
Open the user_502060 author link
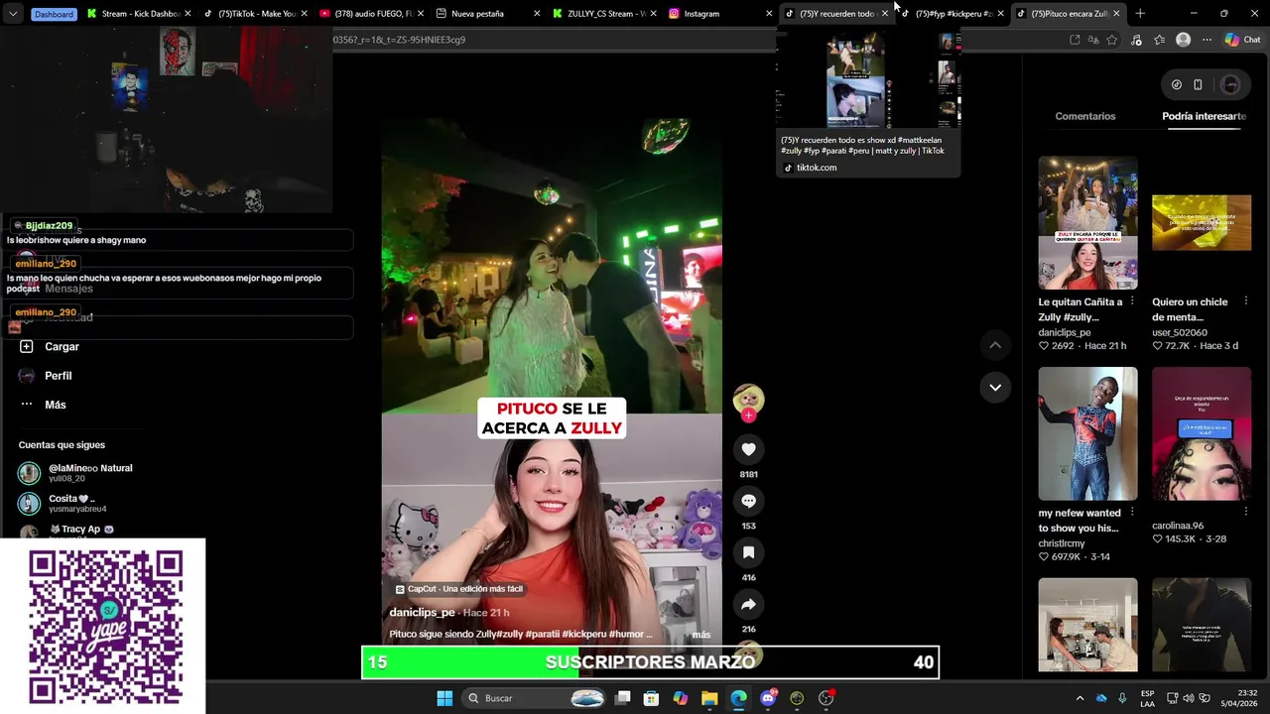1179,332
